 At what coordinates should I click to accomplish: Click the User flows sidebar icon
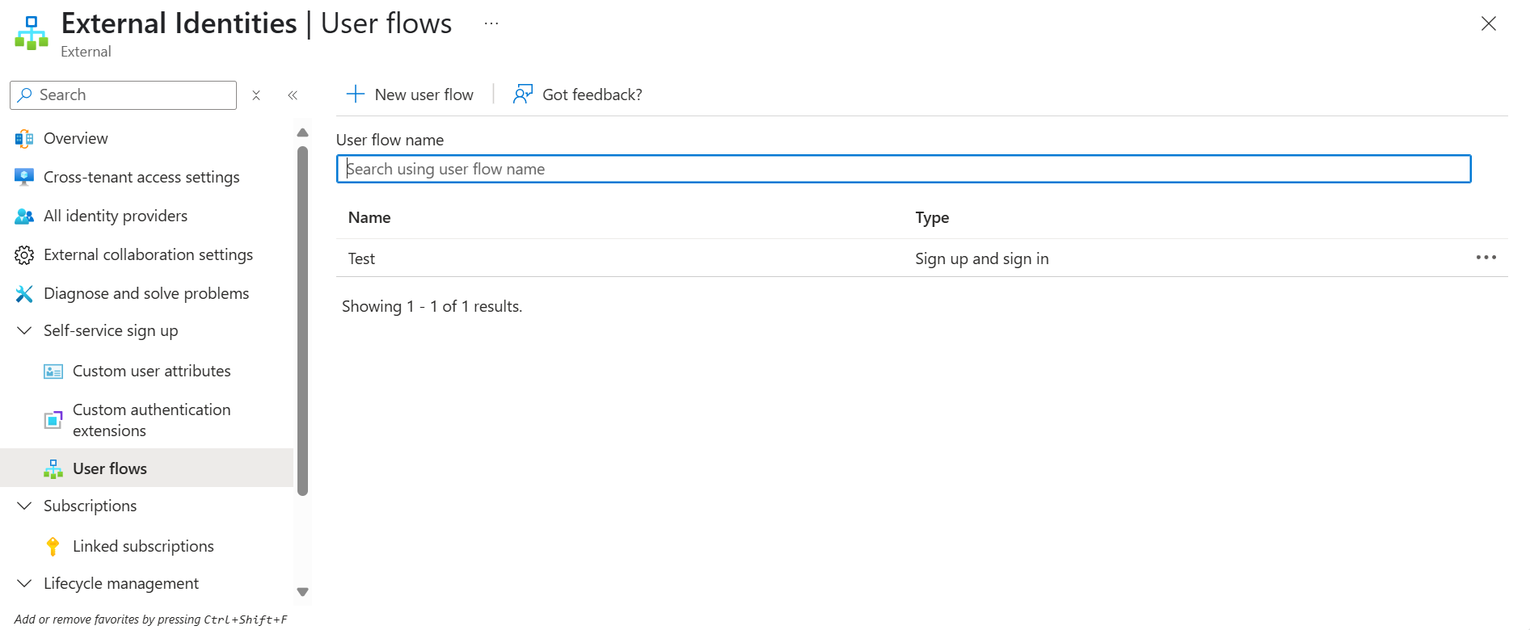pos(53,468)
